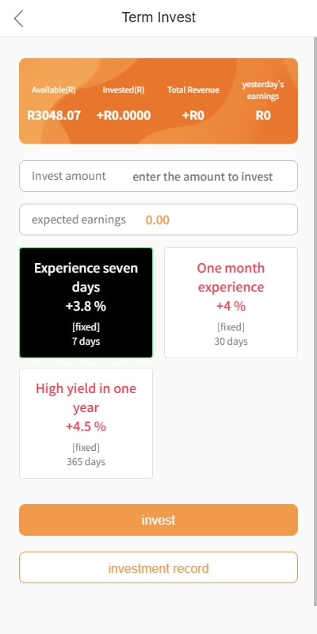Select the Total Revenue +R0 figure
Screen dimensions: 317x634
click(x=193, y=116)
